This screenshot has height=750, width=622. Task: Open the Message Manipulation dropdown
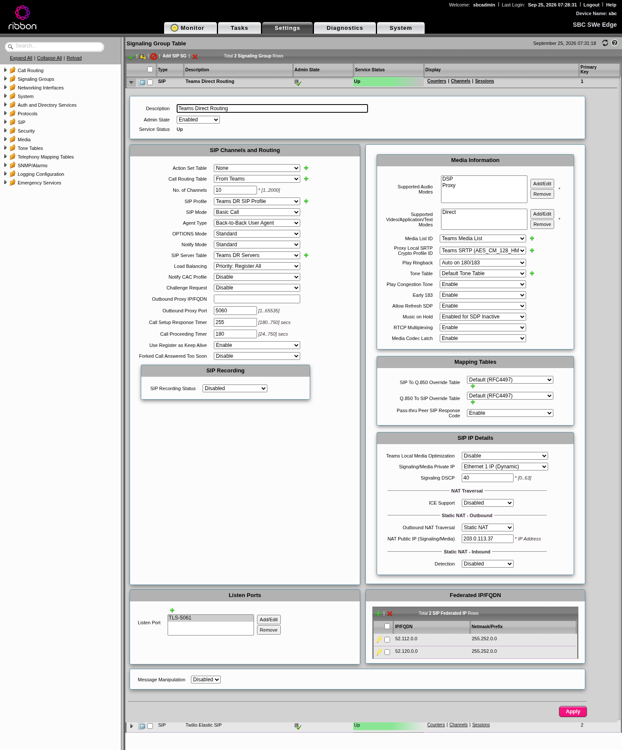tap(206, 680)
